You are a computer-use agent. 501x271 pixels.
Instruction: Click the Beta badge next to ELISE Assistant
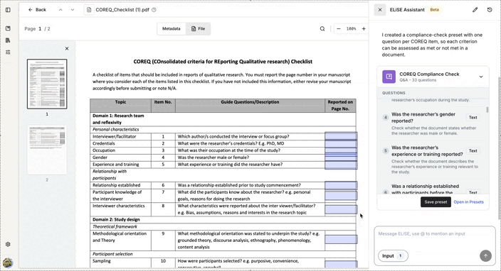[435, 10]
